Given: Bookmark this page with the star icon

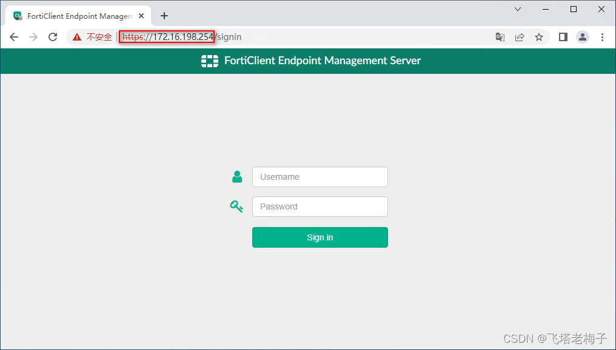Looking at the screenshot, I should (x=539, y=37).
